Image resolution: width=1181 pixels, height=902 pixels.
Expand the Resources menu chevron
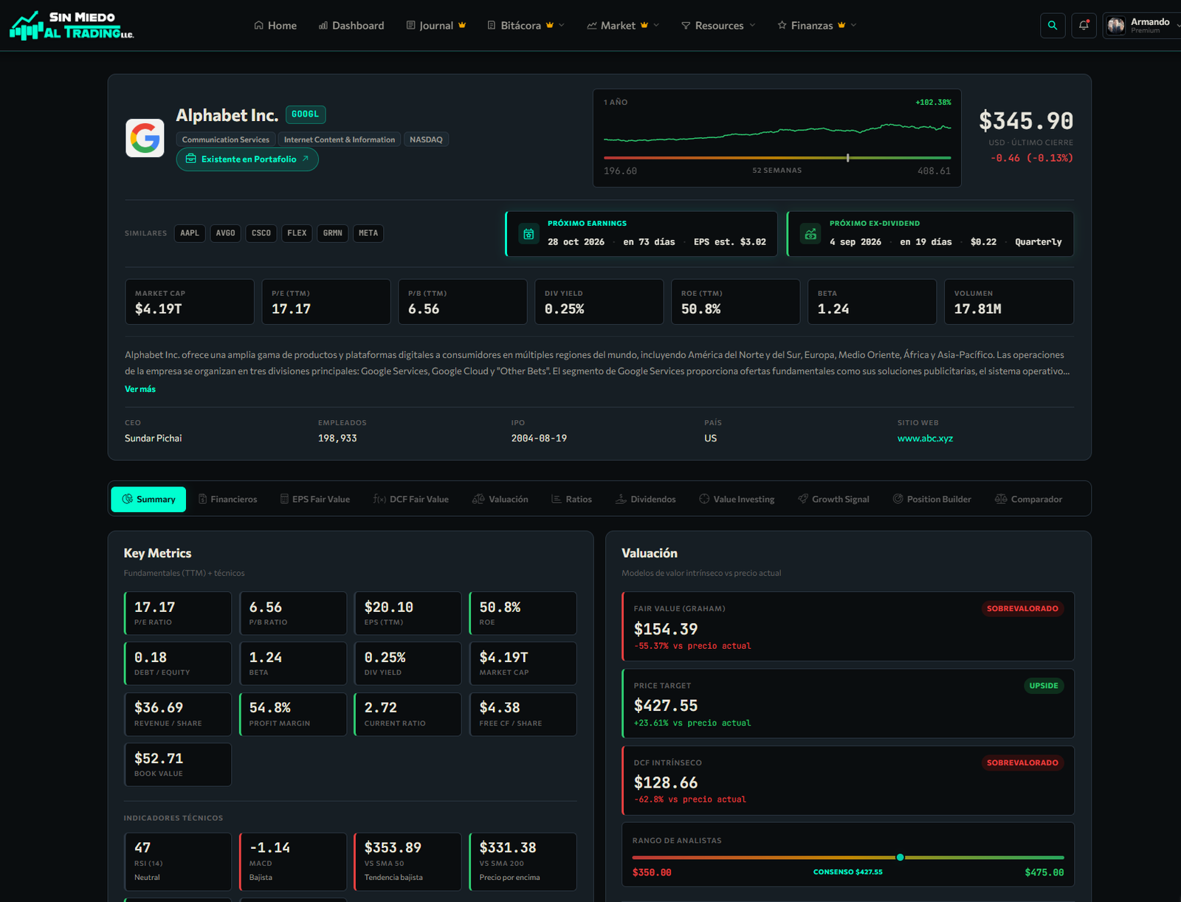(x=752, y=25)
